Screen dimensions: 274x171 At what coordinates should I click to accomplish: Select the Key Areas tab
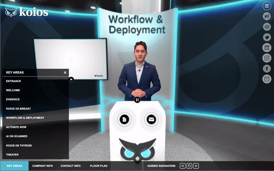[15, 166]
